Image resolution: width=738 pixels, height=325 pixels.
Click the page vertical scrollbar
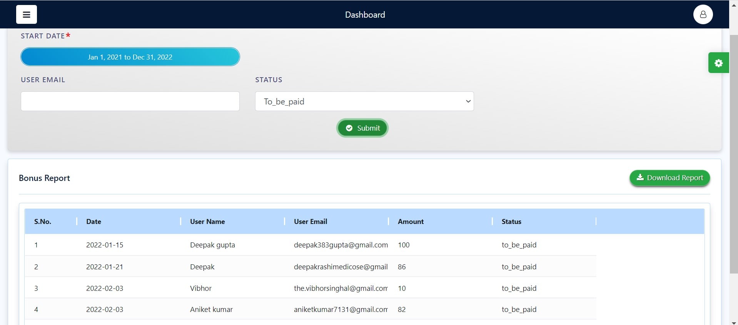pos(734,154)
